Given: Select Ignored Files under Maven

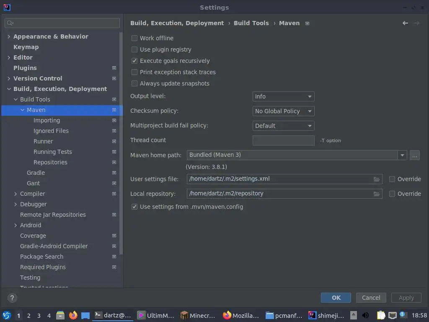Looking at the screenshot, I should click(x=51, y=131).
